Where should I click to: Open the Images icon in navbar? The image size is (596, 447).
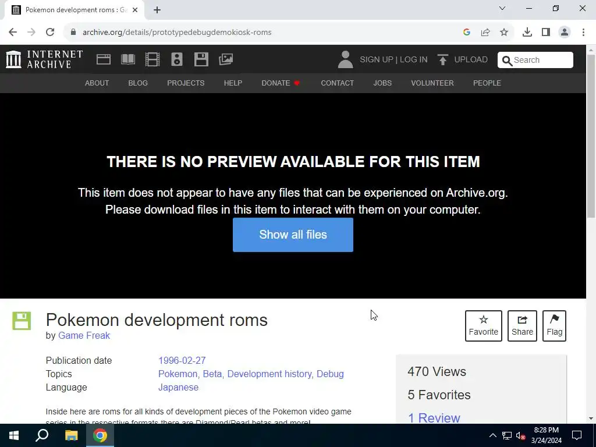226,59
